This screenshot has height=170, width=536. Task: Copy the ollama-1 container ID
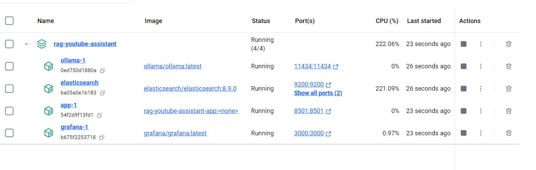click(x=102, y=70)
